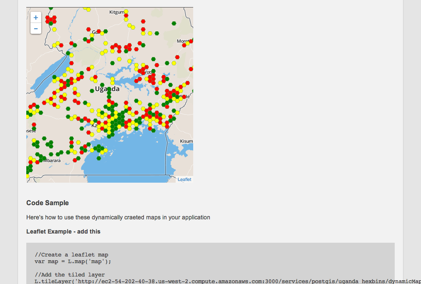
Task: Zoom out on the Uganda map
Action: click(x=36, y=29)
